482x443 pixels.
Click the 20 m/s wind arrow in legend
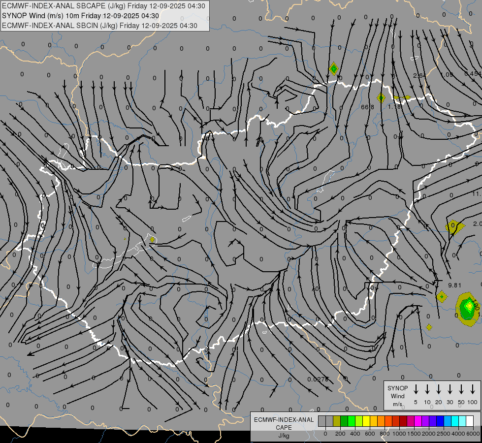pos(439,389)
